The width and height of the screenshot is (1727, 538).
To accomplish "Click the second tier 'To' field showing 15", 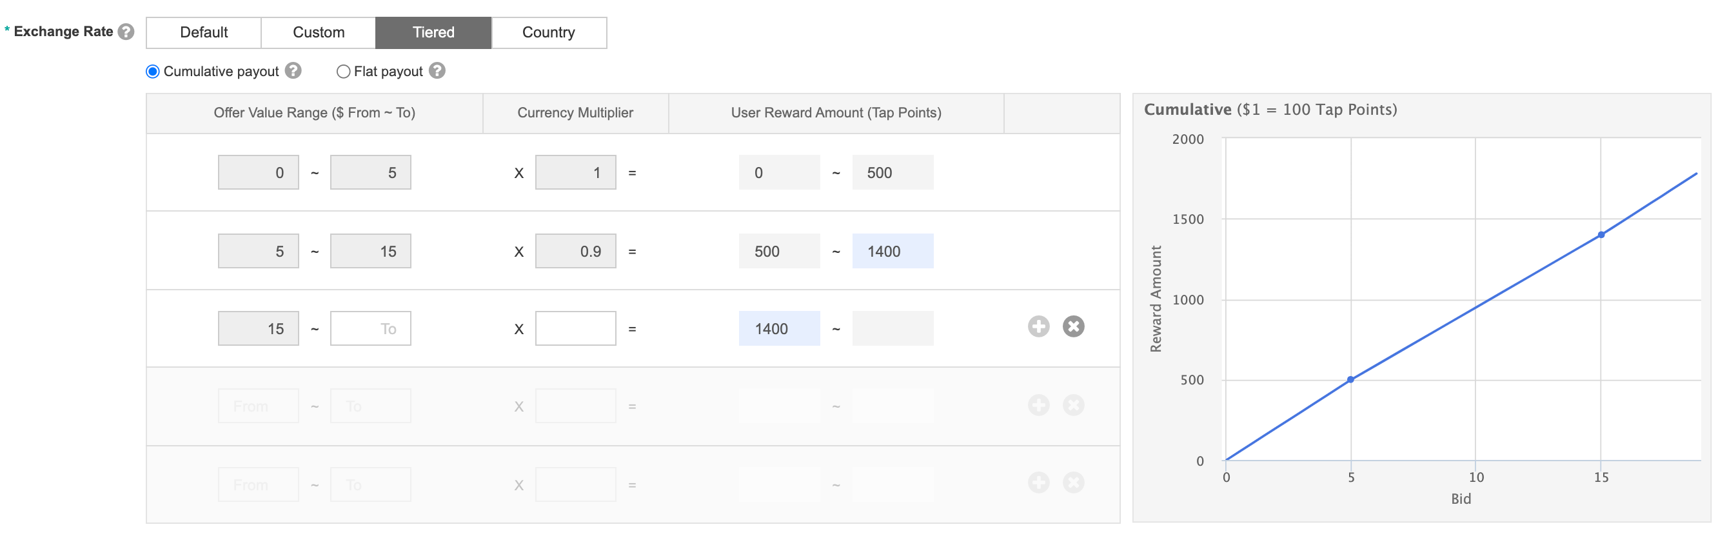I will point(371,252).
